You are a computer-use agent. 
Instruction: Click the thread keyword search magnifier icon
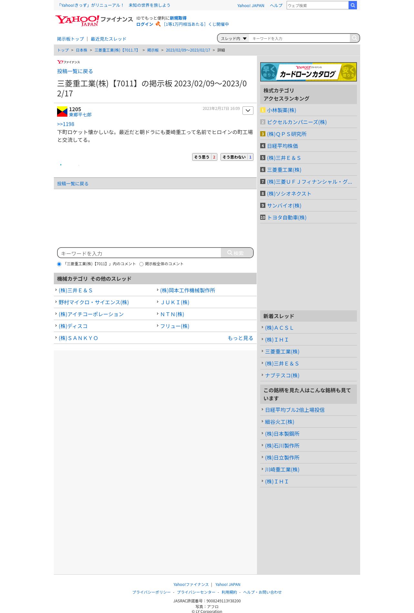354,38
